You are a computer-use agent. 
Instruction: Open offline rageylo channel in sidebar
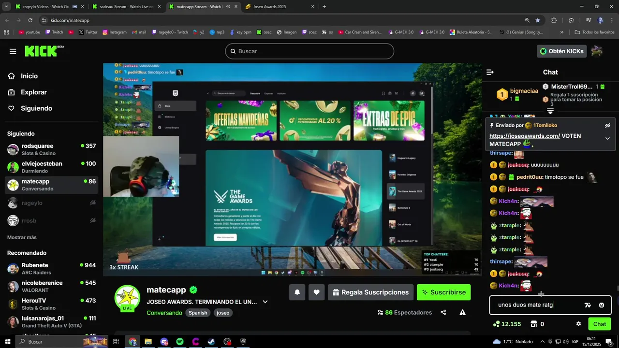[51, 203]
